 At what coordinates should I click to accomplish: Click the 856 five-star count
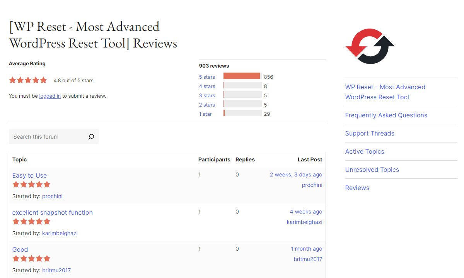tap(268, 77)
